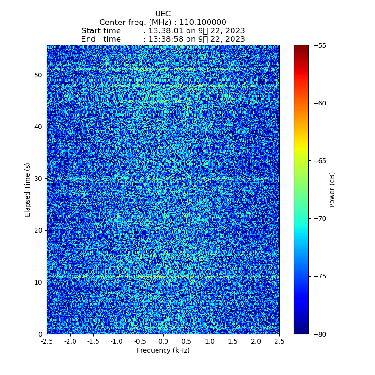Click the Frequency (kHz) axis label

click(x=163, y=351)
